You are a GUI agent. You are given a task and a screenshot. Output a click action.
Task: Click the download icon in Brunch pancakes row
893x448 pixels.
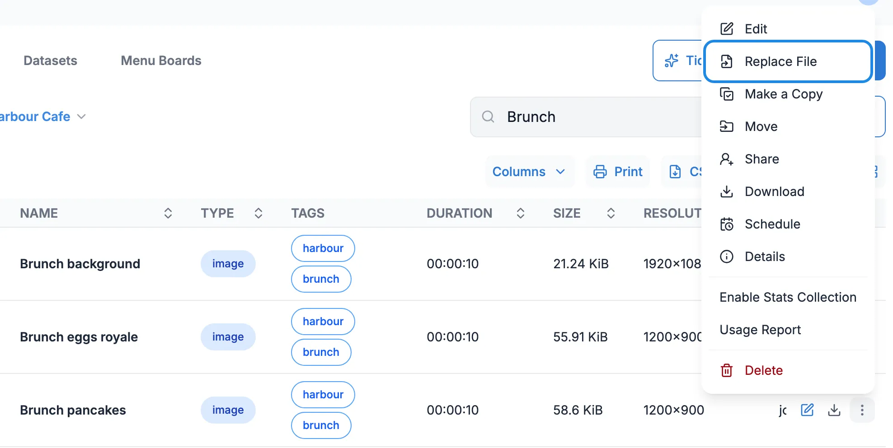click(x=834, y=410)
